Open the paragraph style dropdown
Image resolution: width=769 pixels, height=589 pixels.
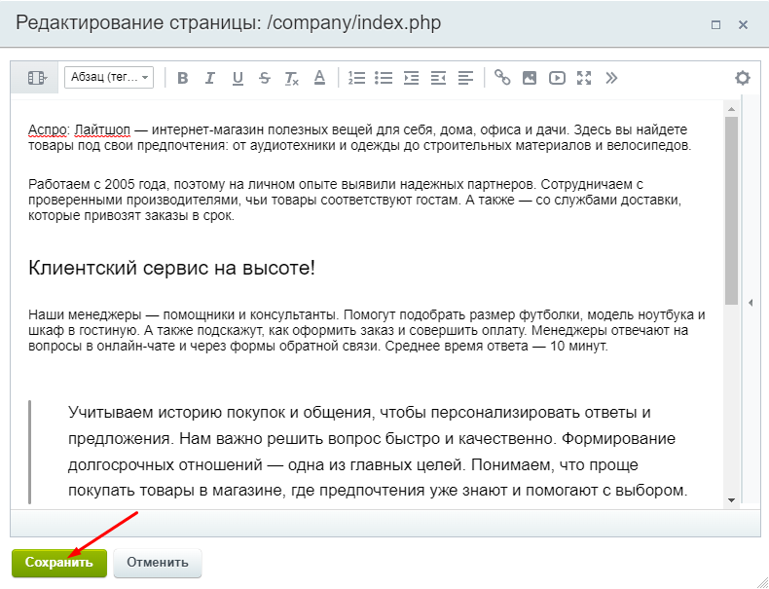[109, 78]
